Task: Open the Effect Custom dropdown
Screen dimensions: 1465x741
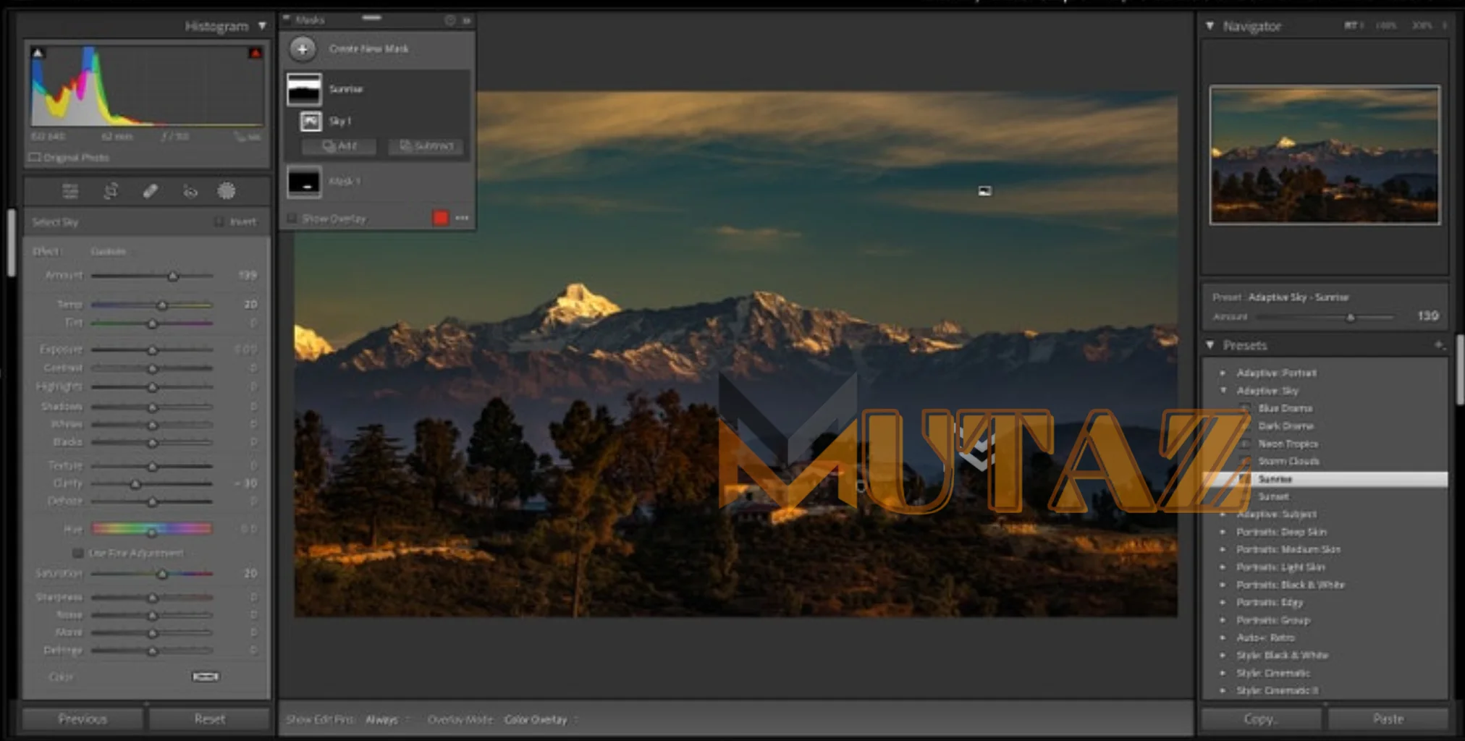Action: pyautogui.click(x=109, y=251)
